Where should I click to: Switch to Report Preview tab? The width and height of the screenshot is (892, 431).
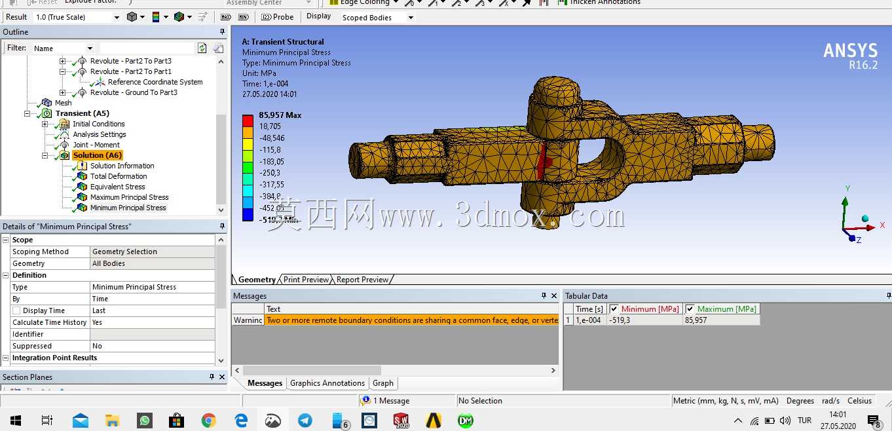[x=362, y=280]
